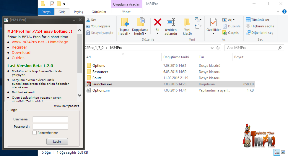Click Aç open button in ribbon

[x=227, y=20]
